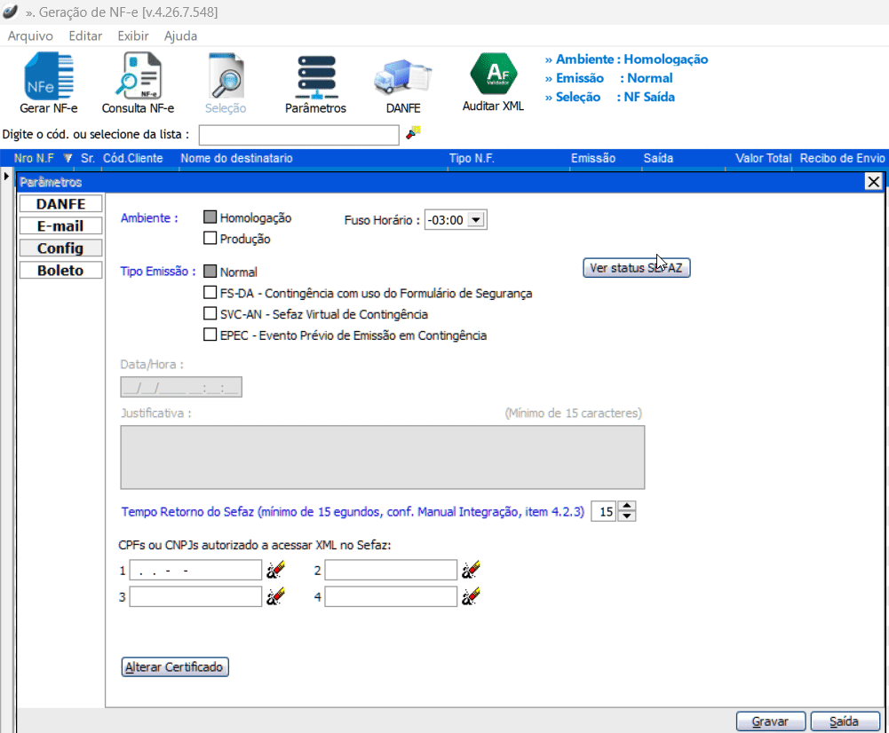Open Consulta NF-e from the toolbar

click(x=138, y=83)
